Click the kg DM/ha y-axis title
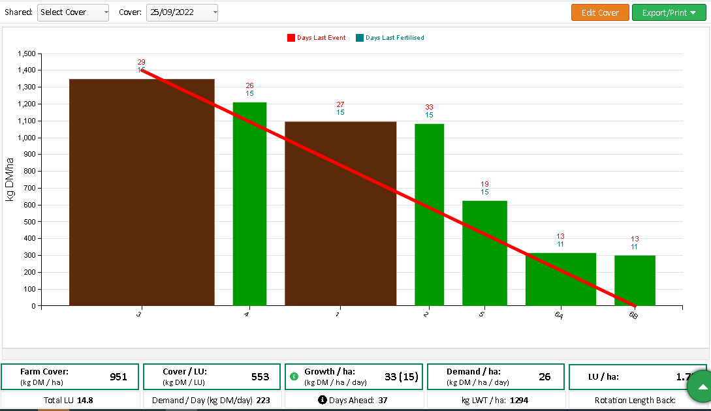Image resolution: width=711 pixels, height=411 pixels. click(x=10, y=180)
